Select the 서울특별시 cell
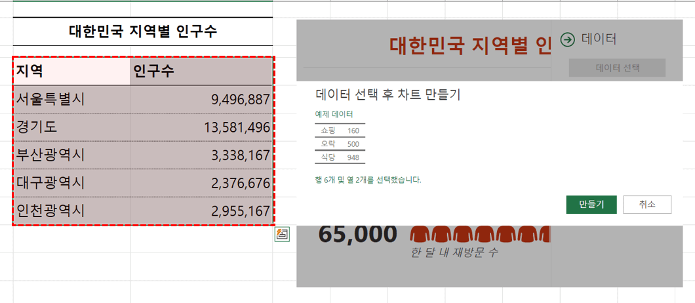 coord(72,100)
